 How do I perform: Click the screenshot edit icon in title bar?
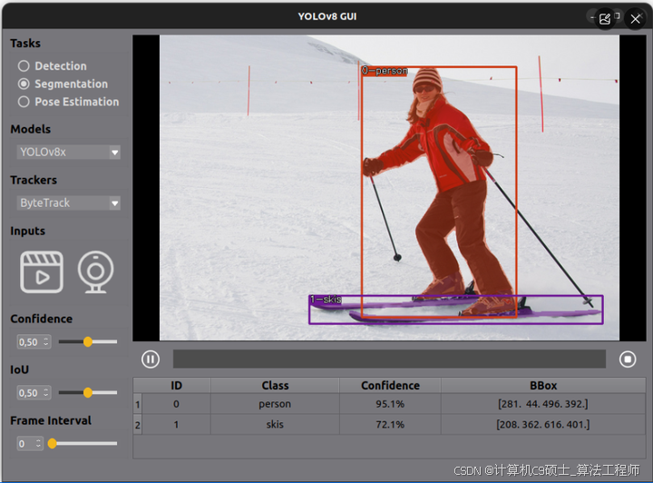click(605, 19)
